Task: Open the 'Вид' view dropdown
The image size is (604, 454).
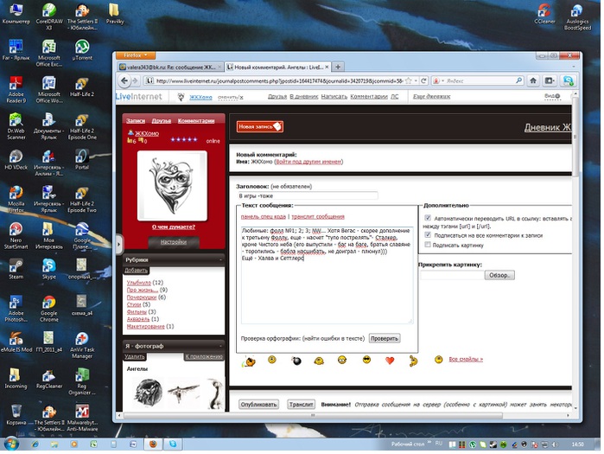Action: point(552,96)
